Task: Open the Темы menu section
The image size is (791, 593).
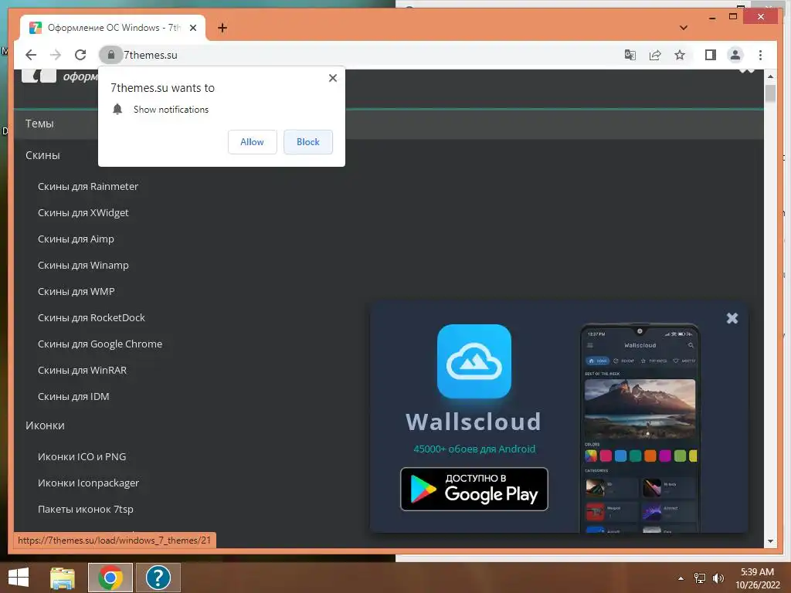Action: point(39,124)
